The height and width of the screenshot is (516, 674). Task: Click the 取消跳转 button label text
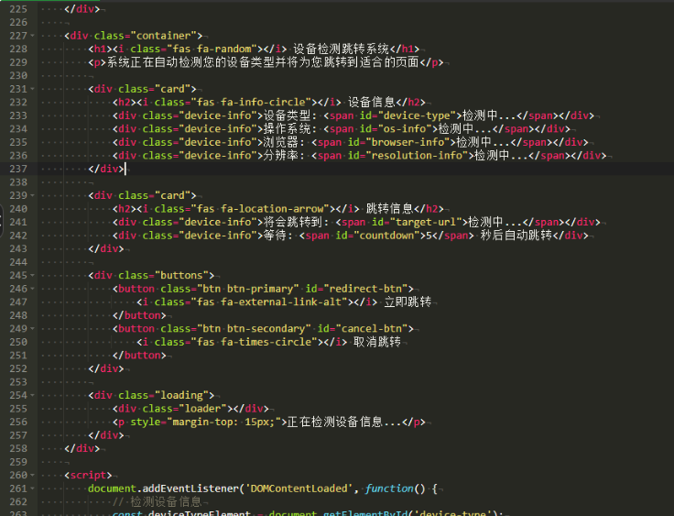tap(377, 342)
